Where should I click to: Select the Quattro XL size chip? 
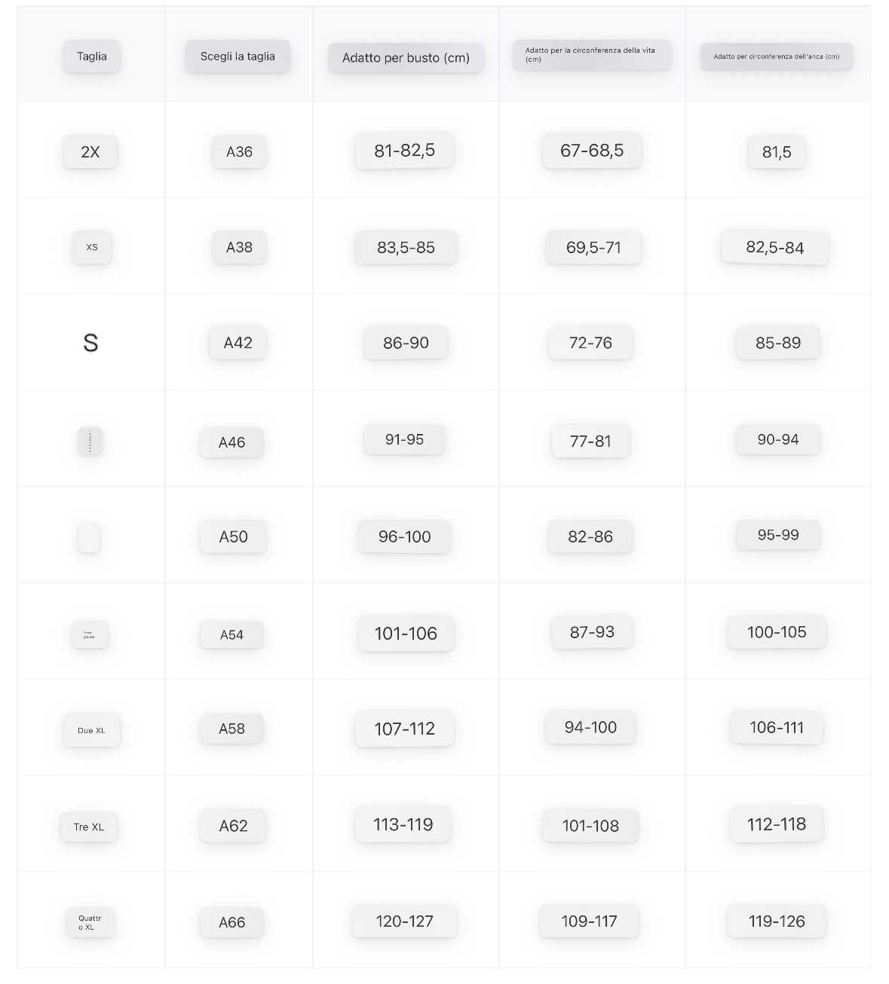tap(90, 923)
